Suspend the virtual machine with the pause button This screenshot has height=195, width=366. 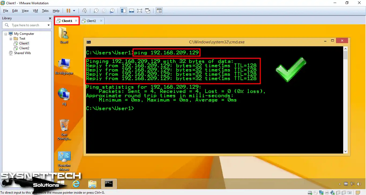click(68, 11)
